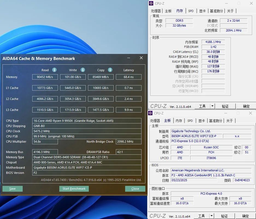Select the 内存 tab in upper CPU-Z
The image size is (256, 219).
tap(180, 11)
